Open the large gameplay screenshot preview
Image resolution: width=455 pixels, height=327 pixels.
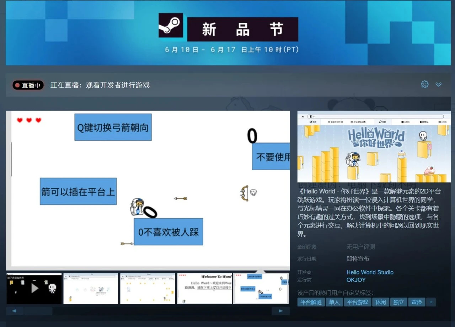tap(148, 191)
